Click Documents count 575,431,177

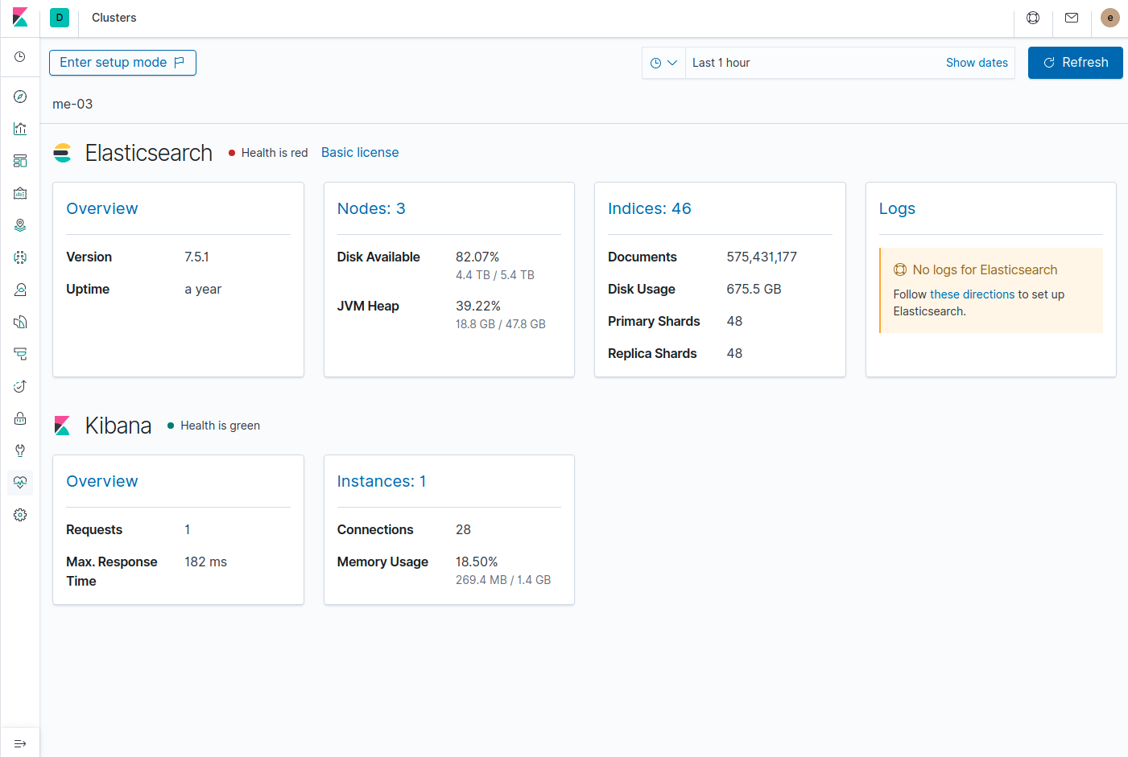pyautogui.click(x=762, y=257)
